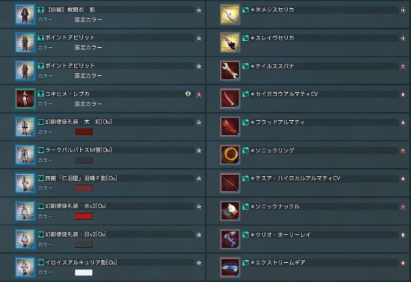Select dark red swatch of 幻創使徒礼装・木 紅
The width and height of the screenshot is (411, 282).
pos(84,132)
